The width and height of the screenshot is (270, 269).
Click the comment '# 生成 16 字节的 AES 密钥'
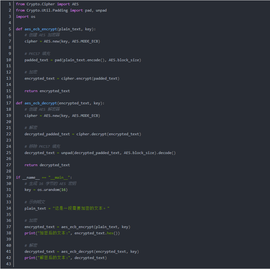pyautogui.click(x=51, y=184)
